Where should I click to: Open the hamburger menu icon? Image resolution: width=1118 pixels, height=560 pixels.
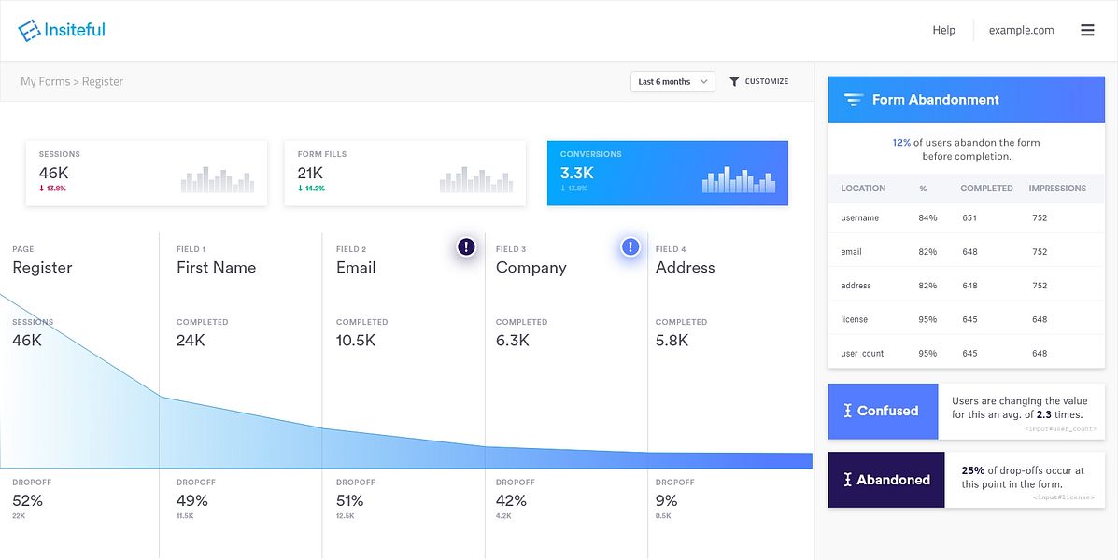(x=1087, y=31)
